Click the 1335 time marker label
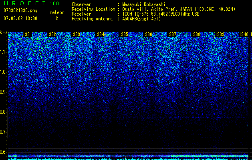This screenshot has height=160, width=252. pyautogui.click(x=123, y=34)
